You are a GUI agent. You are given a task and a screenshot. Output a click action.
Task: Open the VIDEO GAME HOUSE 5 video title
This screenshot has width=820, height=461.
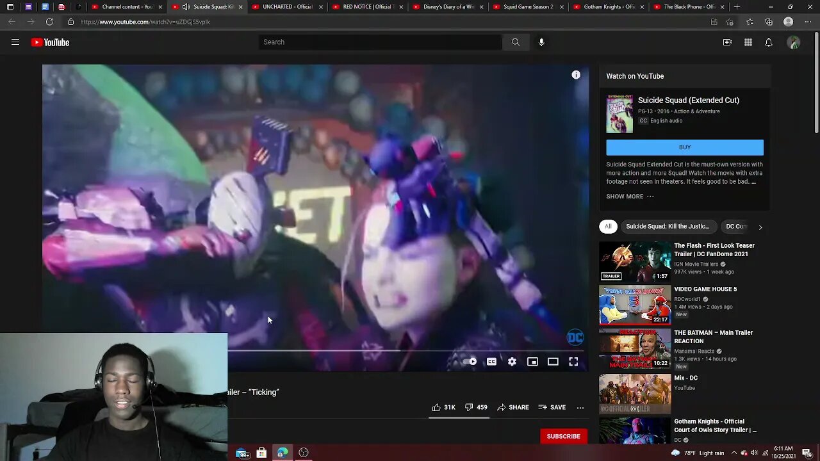[705, 289]
